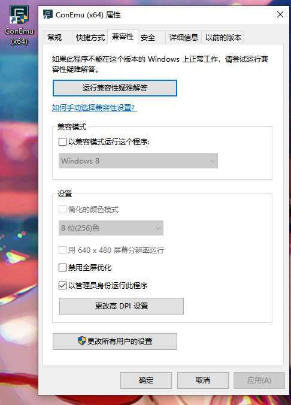This screenshot has height=405, width=291.
Task: Close the ConEmu properties dialog
Action: point(280,15)
